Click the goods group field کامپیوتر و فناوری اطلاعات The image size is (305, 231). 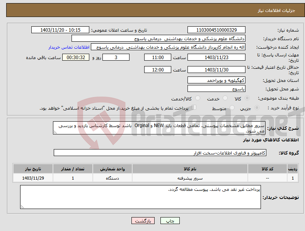pos(160,153)
